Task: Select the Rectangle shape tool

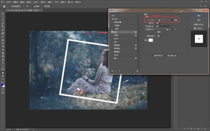Action: tap(3, 69)
